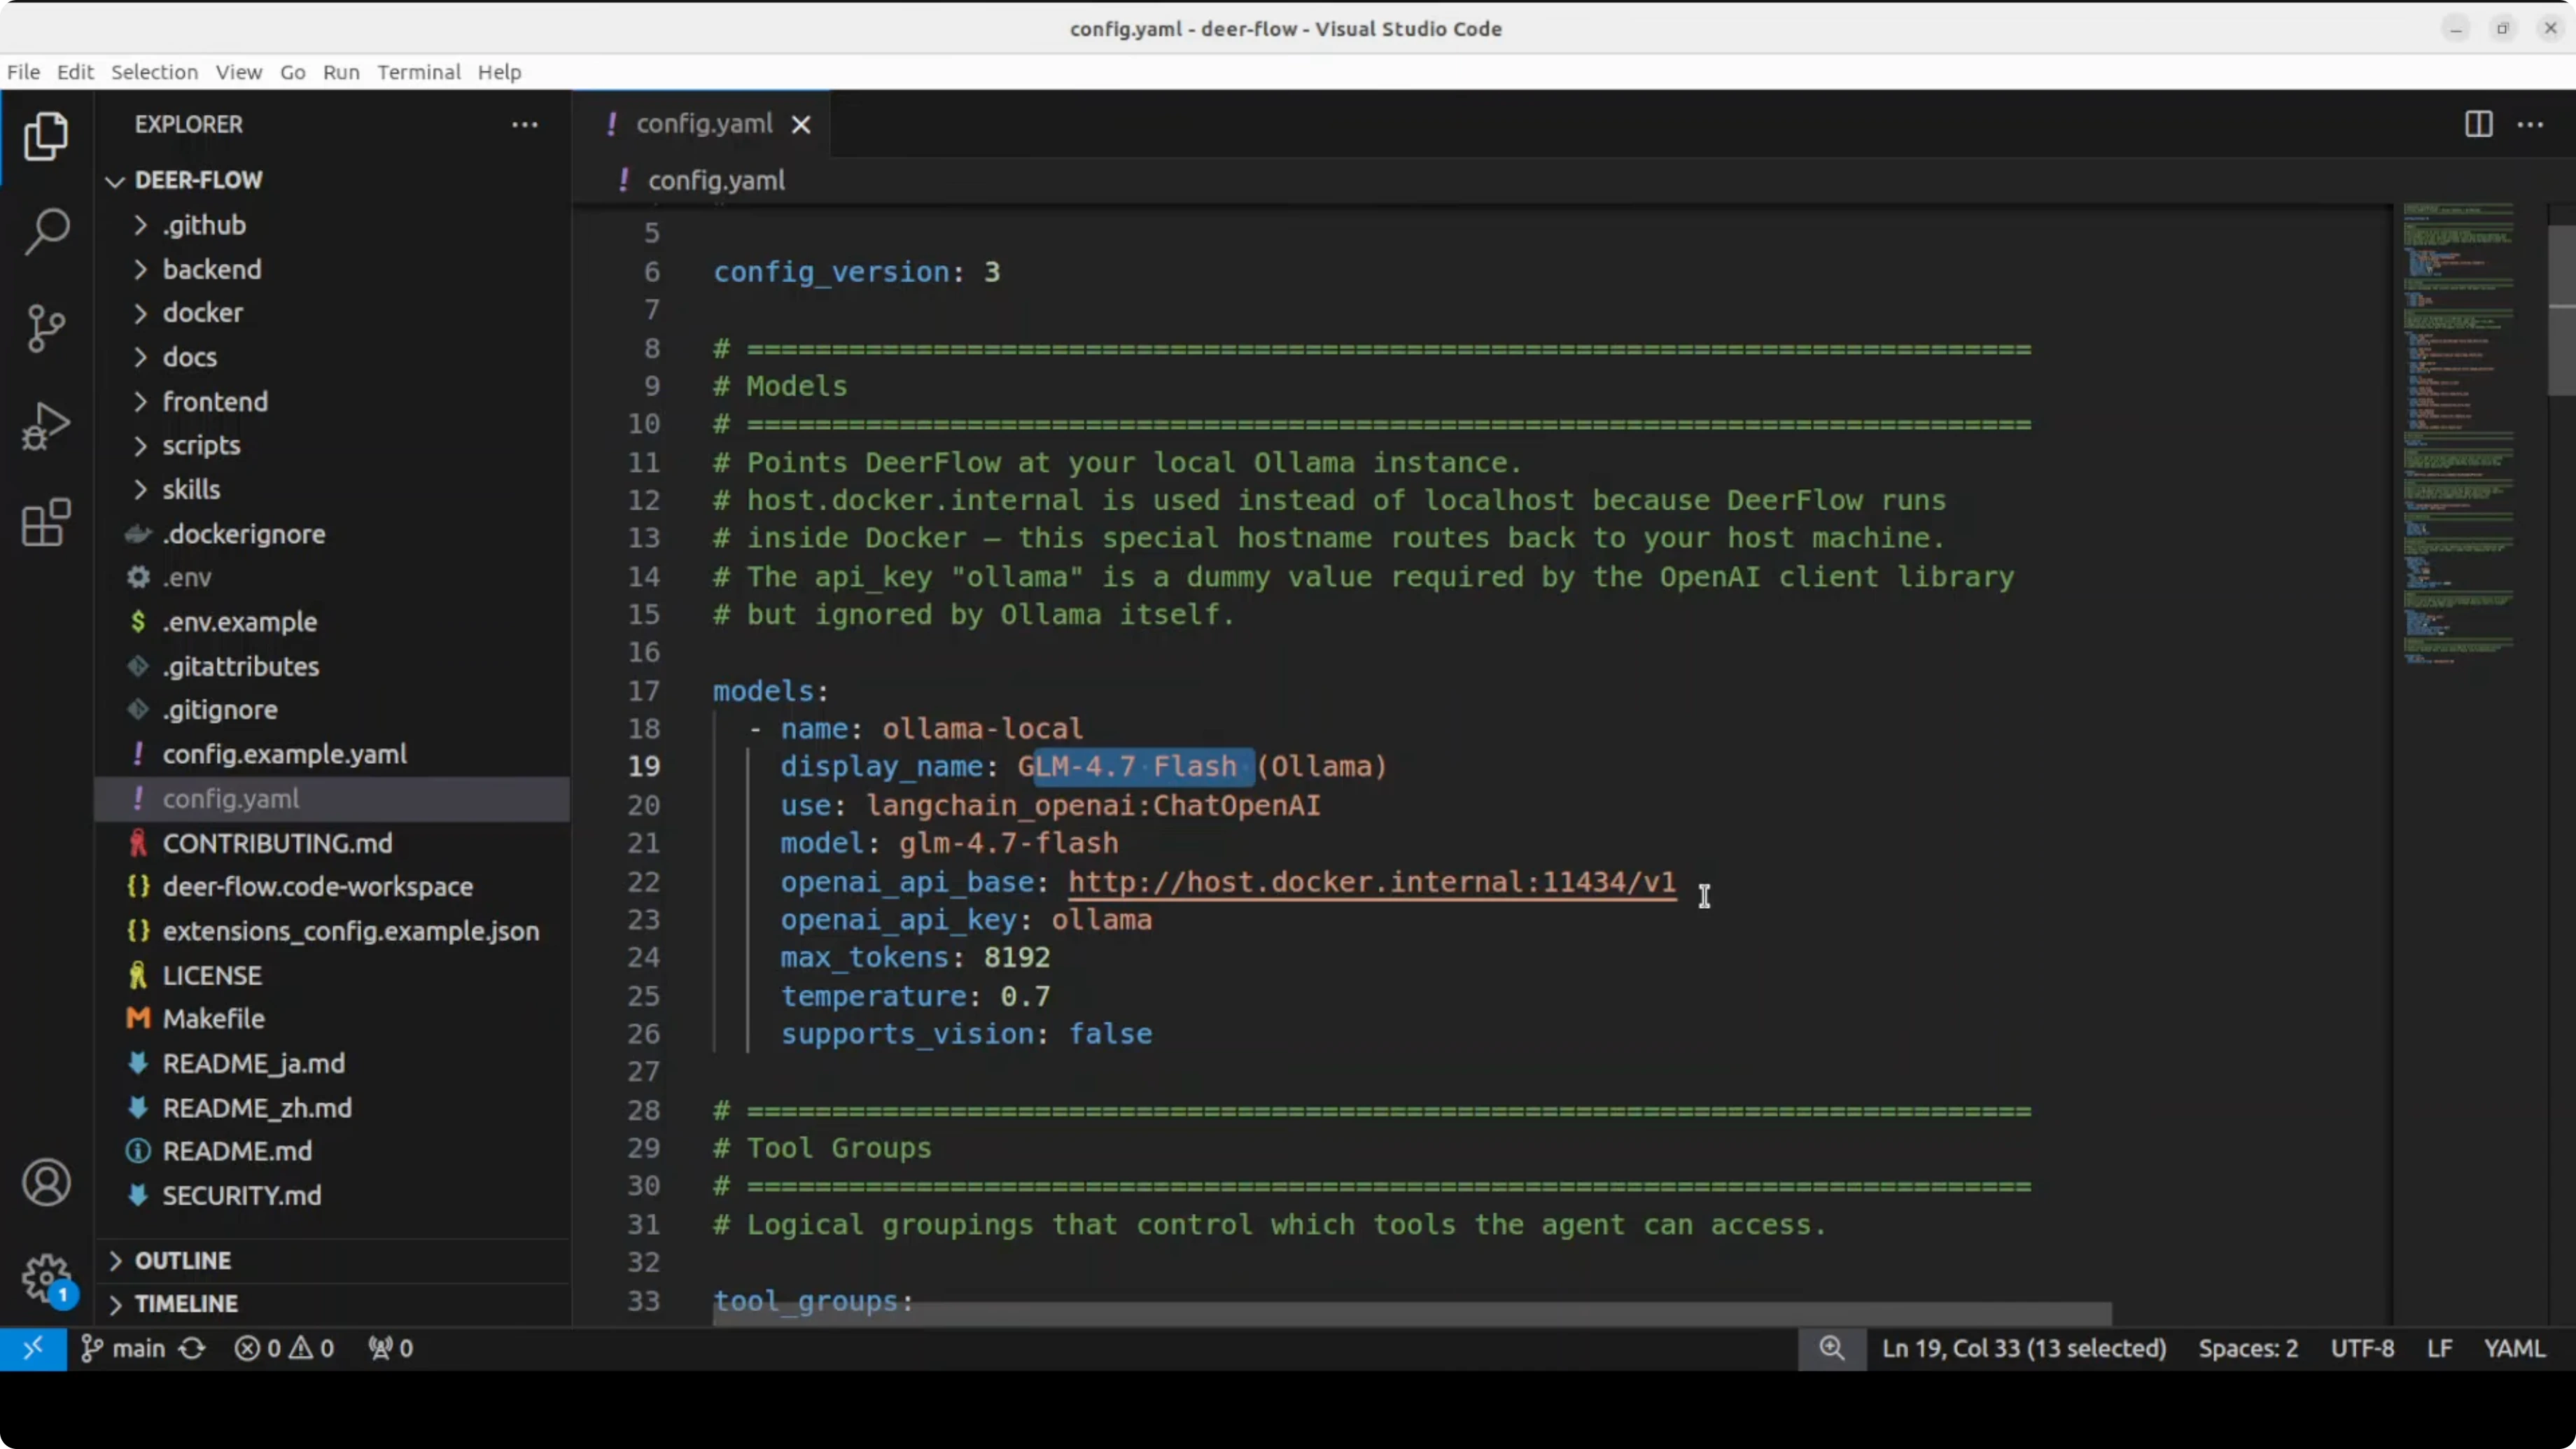
Task: Click the zoom icon in status bar
Action: click(1831, 1348)
